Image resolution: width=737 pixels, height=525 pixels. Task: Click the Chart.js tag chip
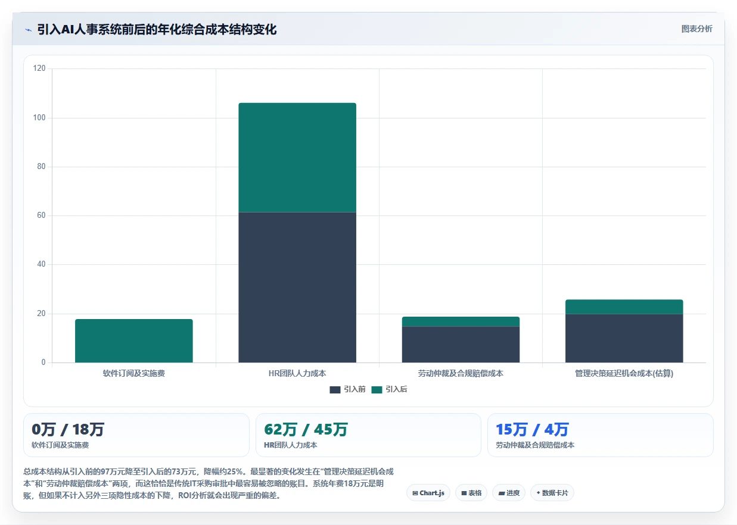[x=428, y=493]
